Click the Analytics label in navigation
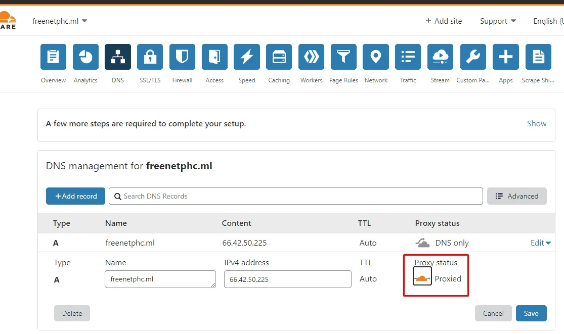 coord(85,80)
